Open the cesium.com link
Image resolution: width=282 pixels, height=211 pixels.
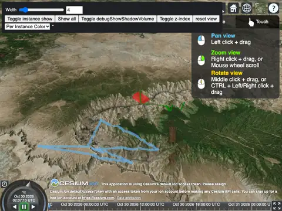(x=98, y=198)
